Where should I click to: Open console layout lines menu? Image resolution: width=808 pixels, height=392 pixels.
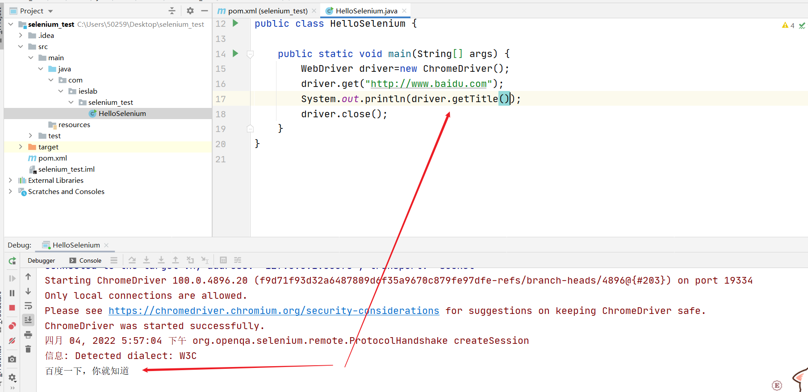click(114, 260)
